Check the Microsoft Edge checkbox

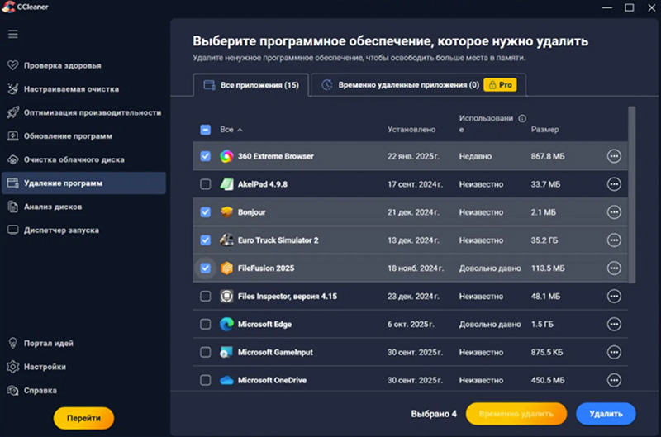click(205, 324)
